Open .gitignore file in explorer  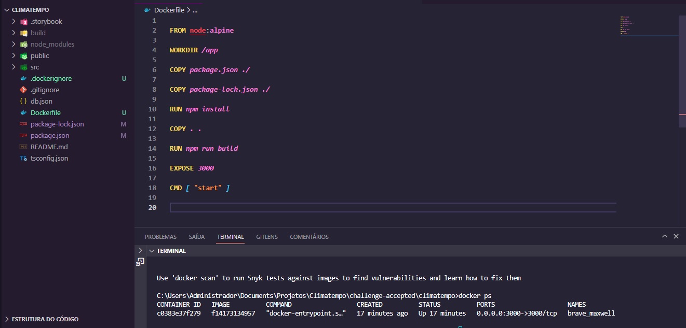[45, 90]
